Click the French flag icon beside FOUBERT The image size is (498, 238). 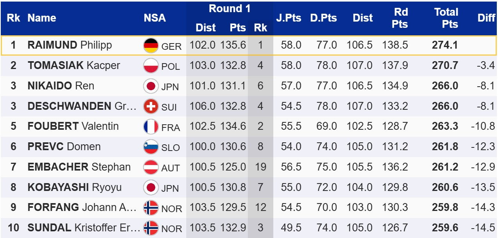click(x=151, y=127)
